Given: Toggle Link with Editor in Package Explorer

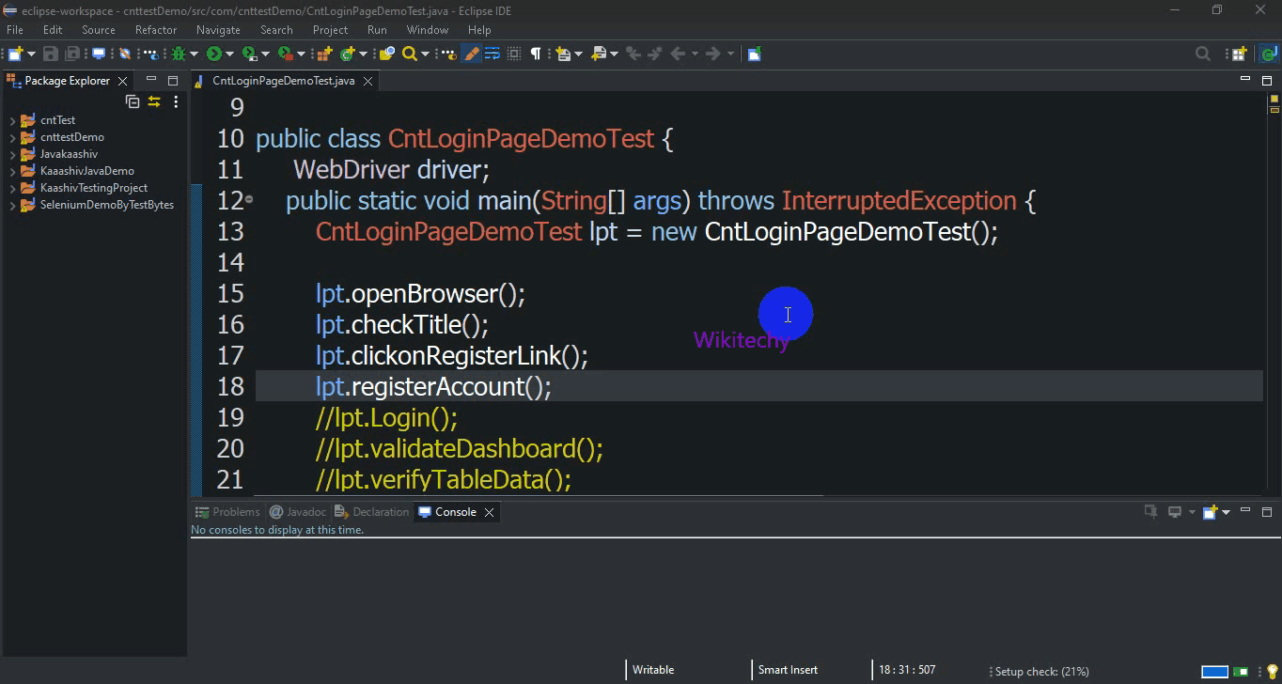Looking at the screenshot, I should tap(154, 101).
